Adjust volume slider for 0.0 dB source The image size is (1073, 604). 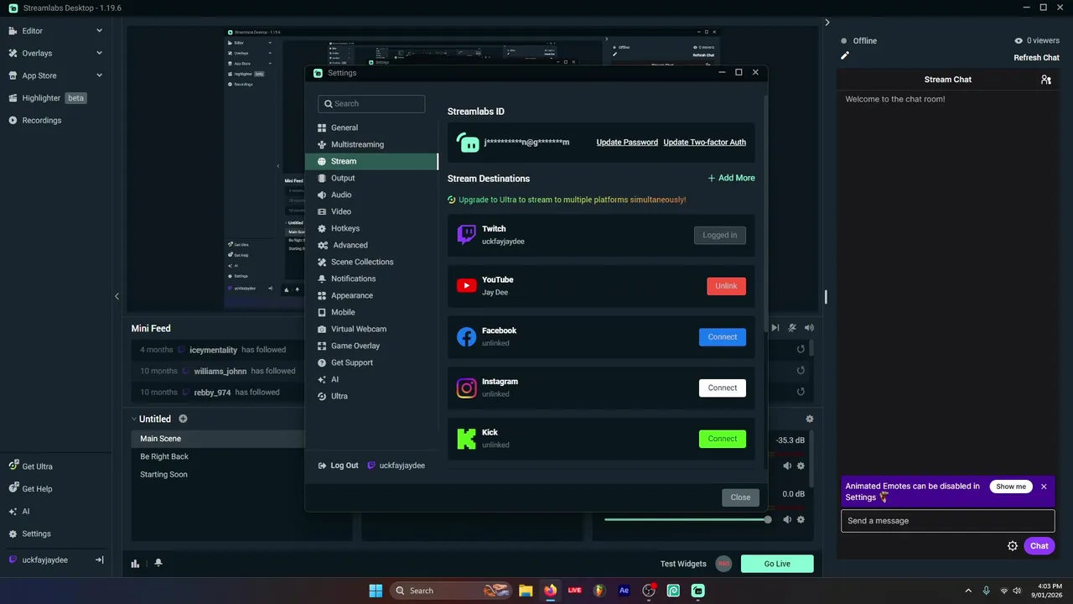(686, 519)
